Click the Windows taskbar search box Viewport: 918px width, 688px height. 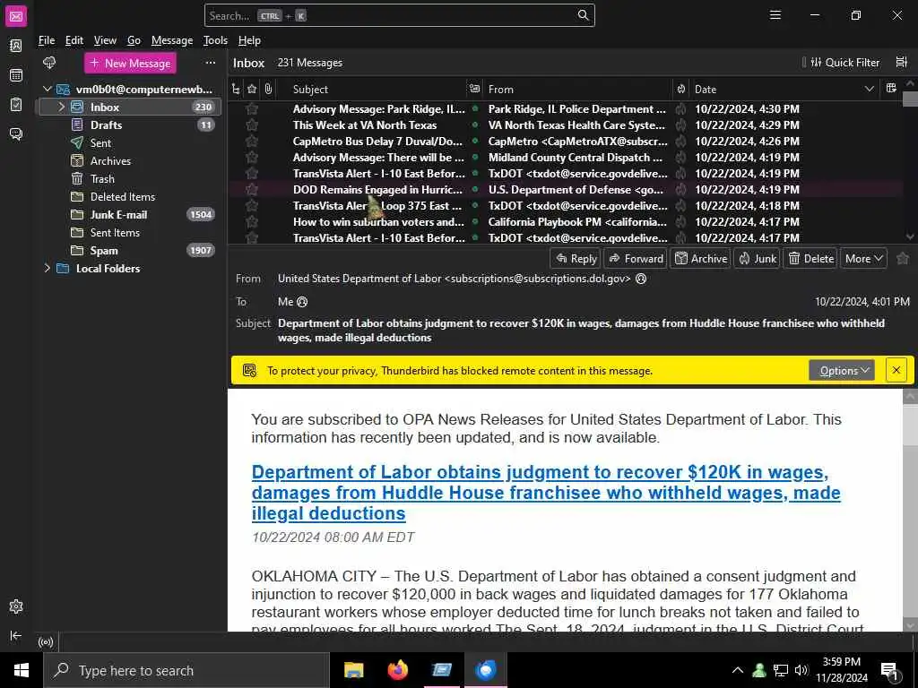coord(186,670)
